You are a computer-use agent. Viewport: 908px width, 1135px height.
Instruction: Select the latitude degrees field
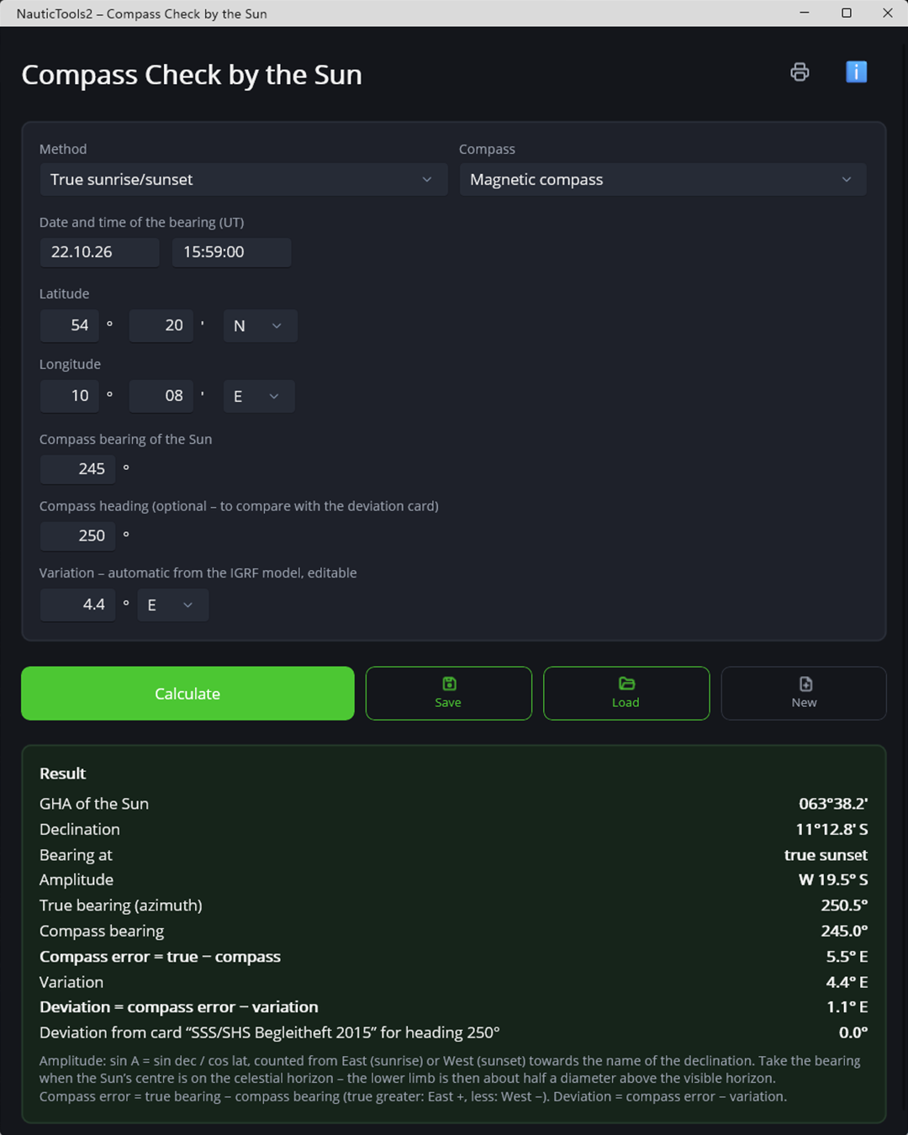pos(69,326)
